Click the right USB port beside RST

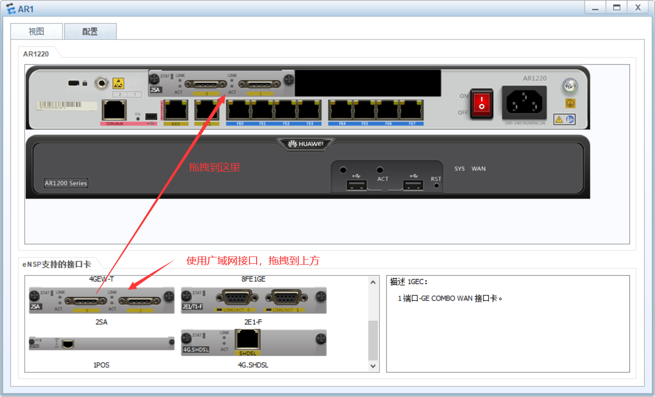coord(412,185)
